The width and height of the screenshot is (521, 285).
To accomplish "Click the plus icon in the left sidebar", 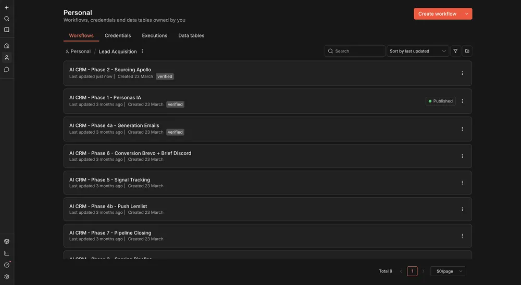I will coord(7,8).
